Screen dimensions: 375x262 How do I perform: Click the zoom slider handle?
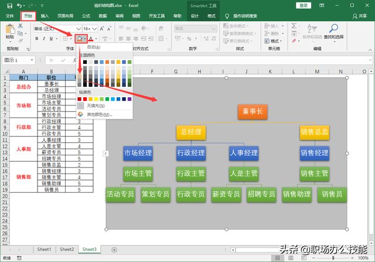[x=333, y=258]
